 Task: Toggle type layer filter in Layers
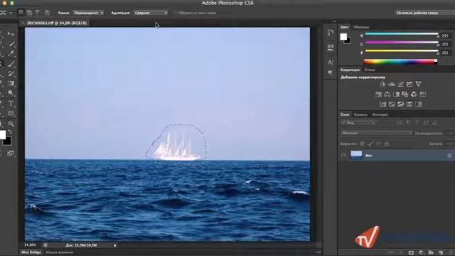(x=417, y=123)
